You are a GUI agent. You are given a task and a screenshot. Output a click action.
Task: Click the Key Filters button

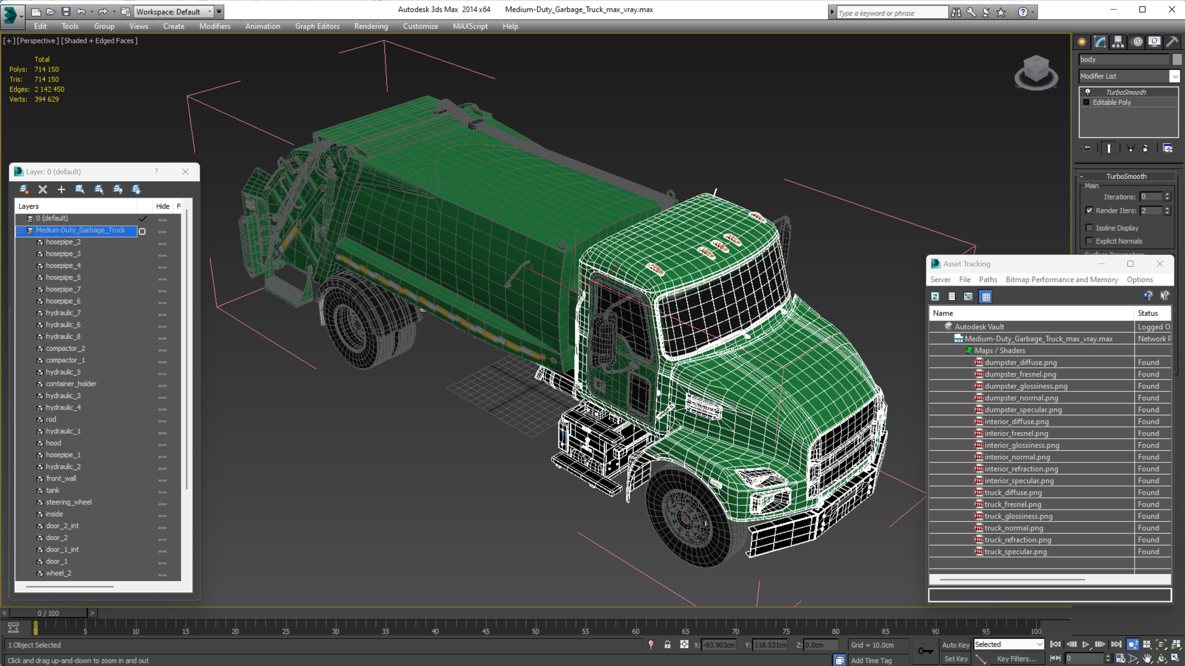(1016, 659)
